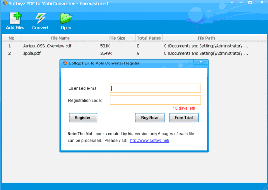Screen dimensions: 268x190
Task: Continue with the Free Trial button
Action: [x=184, y=118]
